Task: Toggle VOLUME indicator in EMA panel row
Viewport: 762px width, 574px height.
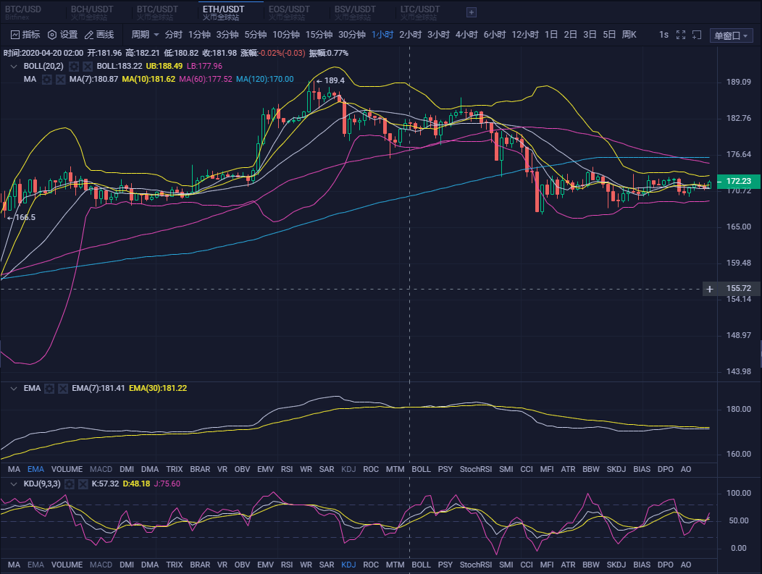Action: click(x=67, y=469)
